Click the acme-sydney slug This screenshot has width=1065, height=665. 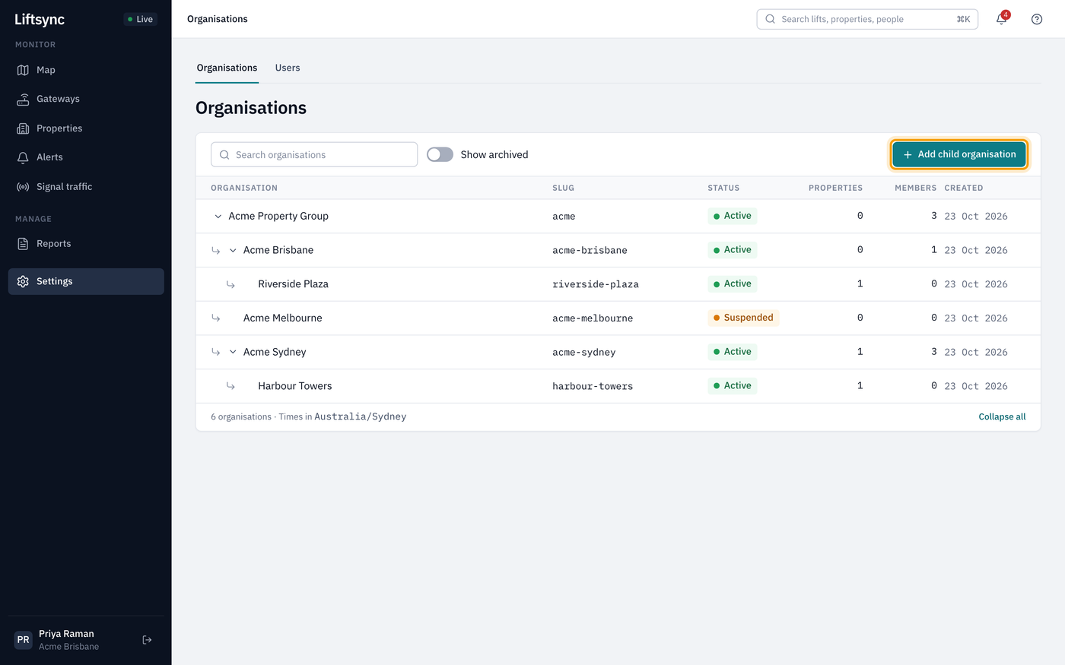coord(584,353)
